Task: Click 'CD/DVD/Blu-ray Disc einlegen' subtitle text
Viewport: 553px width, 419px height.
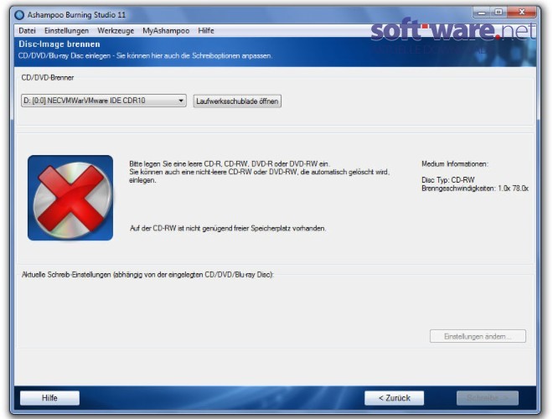Action: 145,55
